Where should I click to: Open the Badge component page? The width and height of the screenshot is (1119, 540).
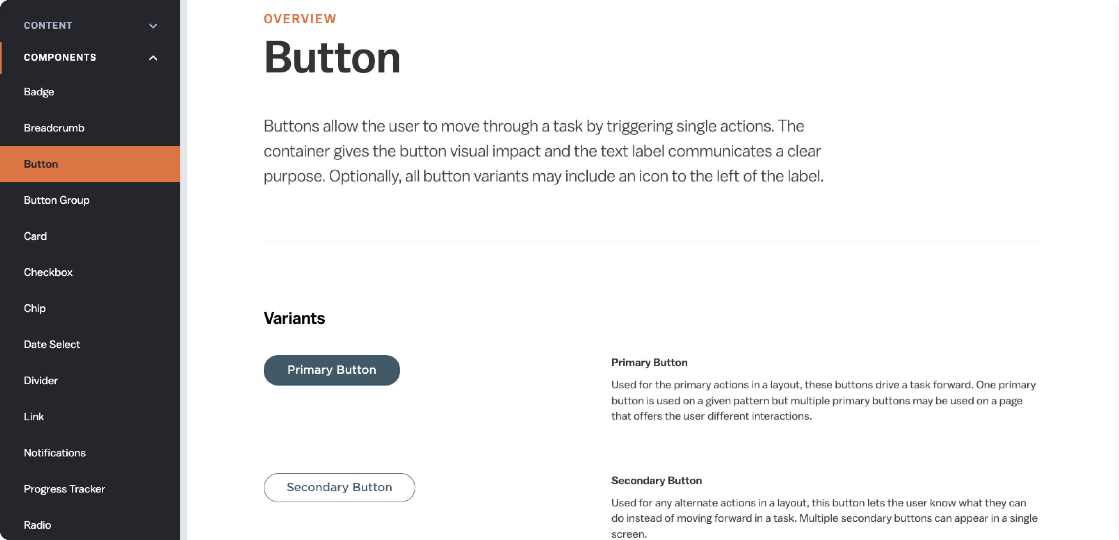39,92
